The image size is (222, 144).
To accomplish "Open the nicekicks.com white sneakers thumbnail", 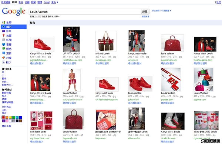I will 173,121.
